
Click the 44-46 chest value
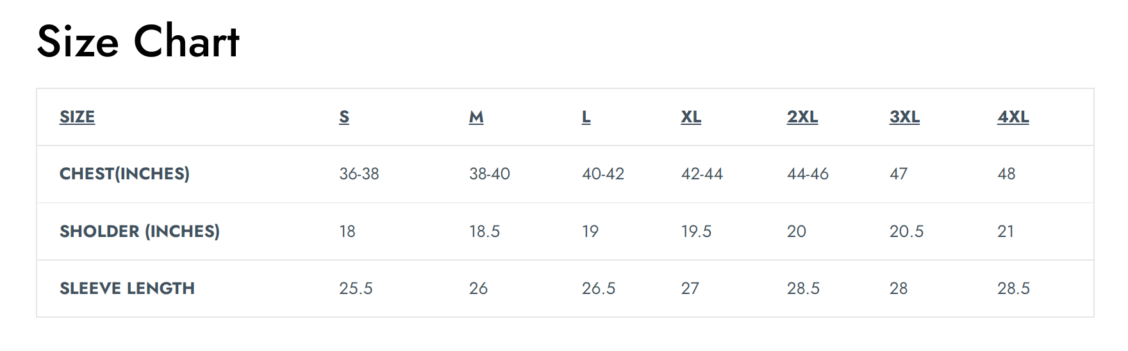(808, 174)
